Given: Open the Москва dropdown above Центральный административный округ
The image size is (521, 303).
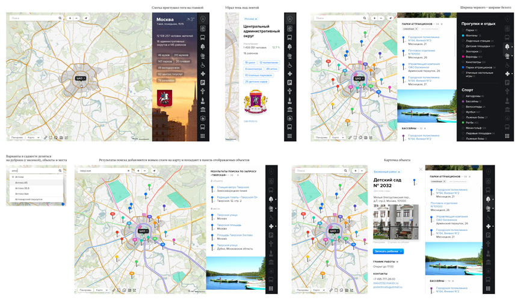Looking at the screenshot, I should (x=248, y=19).
